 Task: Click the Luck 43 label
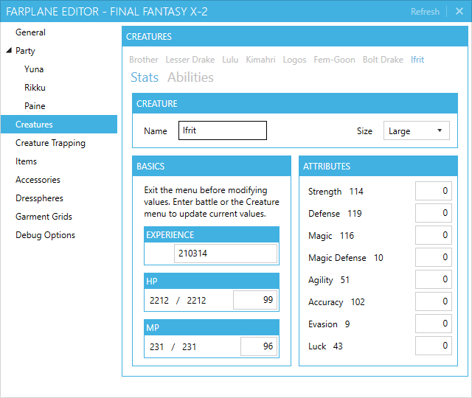[x=325, y=346]
